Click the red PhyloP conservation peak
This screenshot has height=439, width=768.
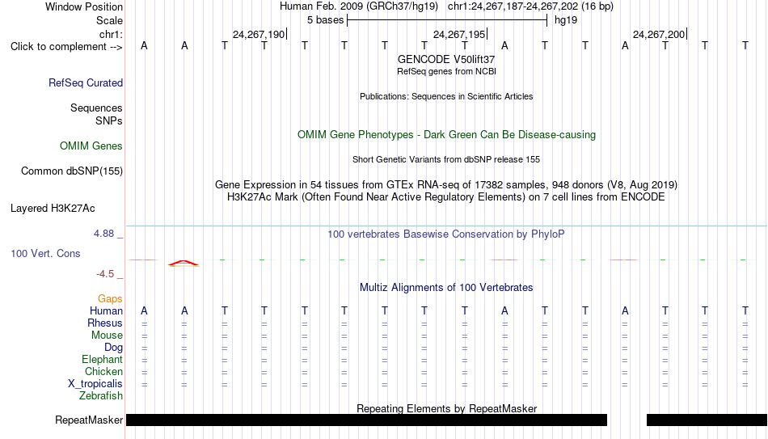click(184, 263)
